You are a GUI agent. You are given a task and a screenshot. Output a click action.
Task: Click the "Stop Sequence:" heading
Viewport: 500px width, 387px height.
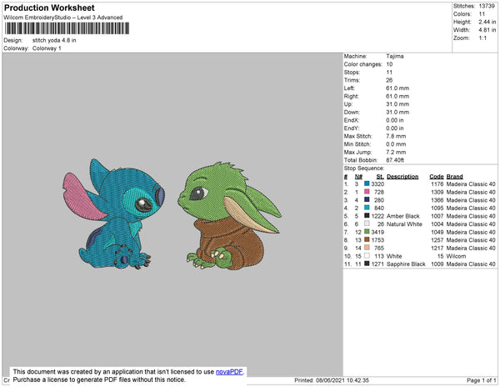364,168
